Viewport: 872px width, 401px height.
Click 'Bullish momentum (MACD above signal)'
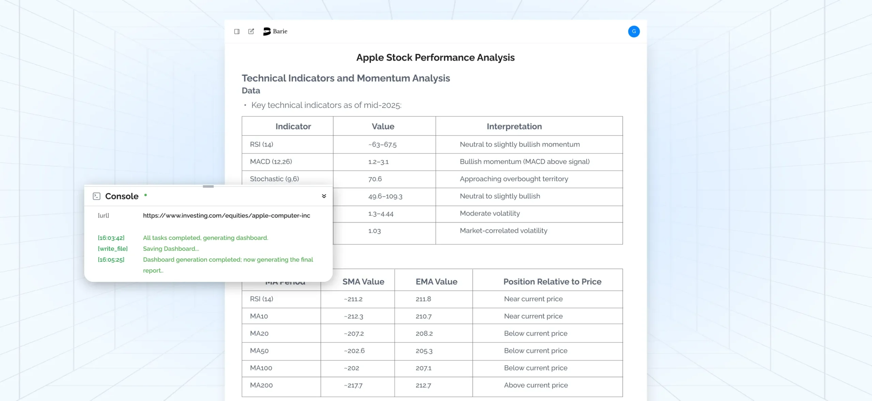(525, 162)
